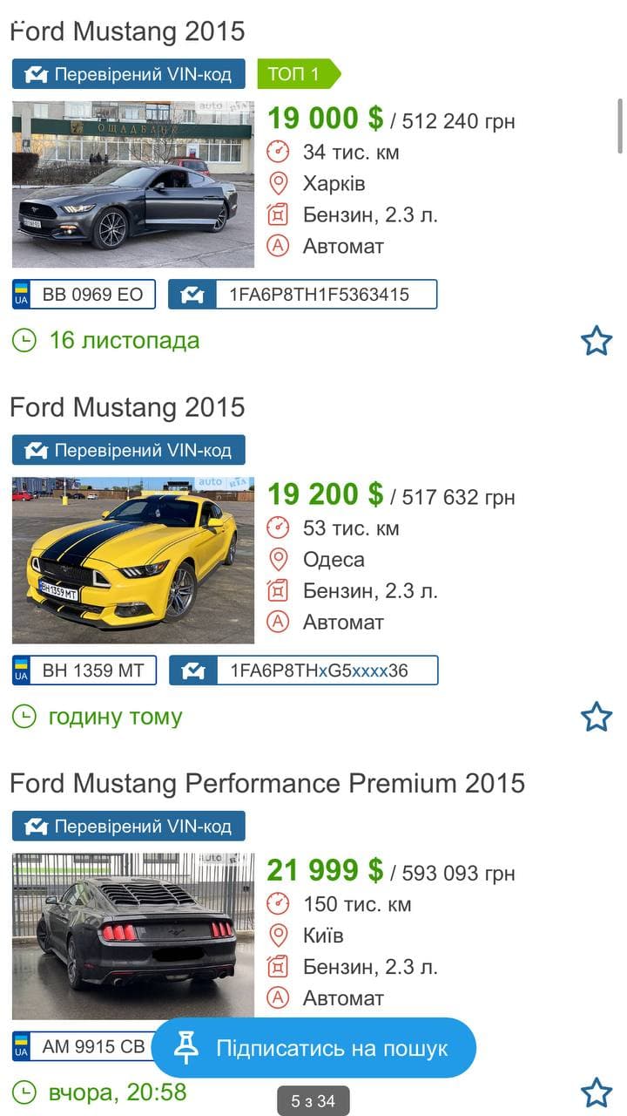The width and height of the screenshot is (627, 1116).
Task: Open gray Mustang photo near Ощадбанк
Action: pyautogui.click(x=133, y=185)
